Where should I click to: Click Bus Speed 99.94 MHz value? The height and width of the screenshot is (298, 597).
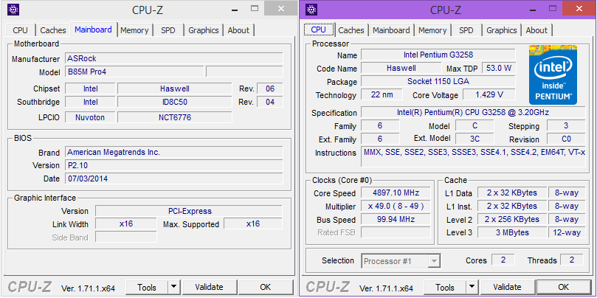click(x=396, y=219)
